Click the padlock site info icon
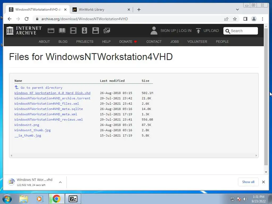Viewport: 272px width, 204px height. click(x=37, y=19)
